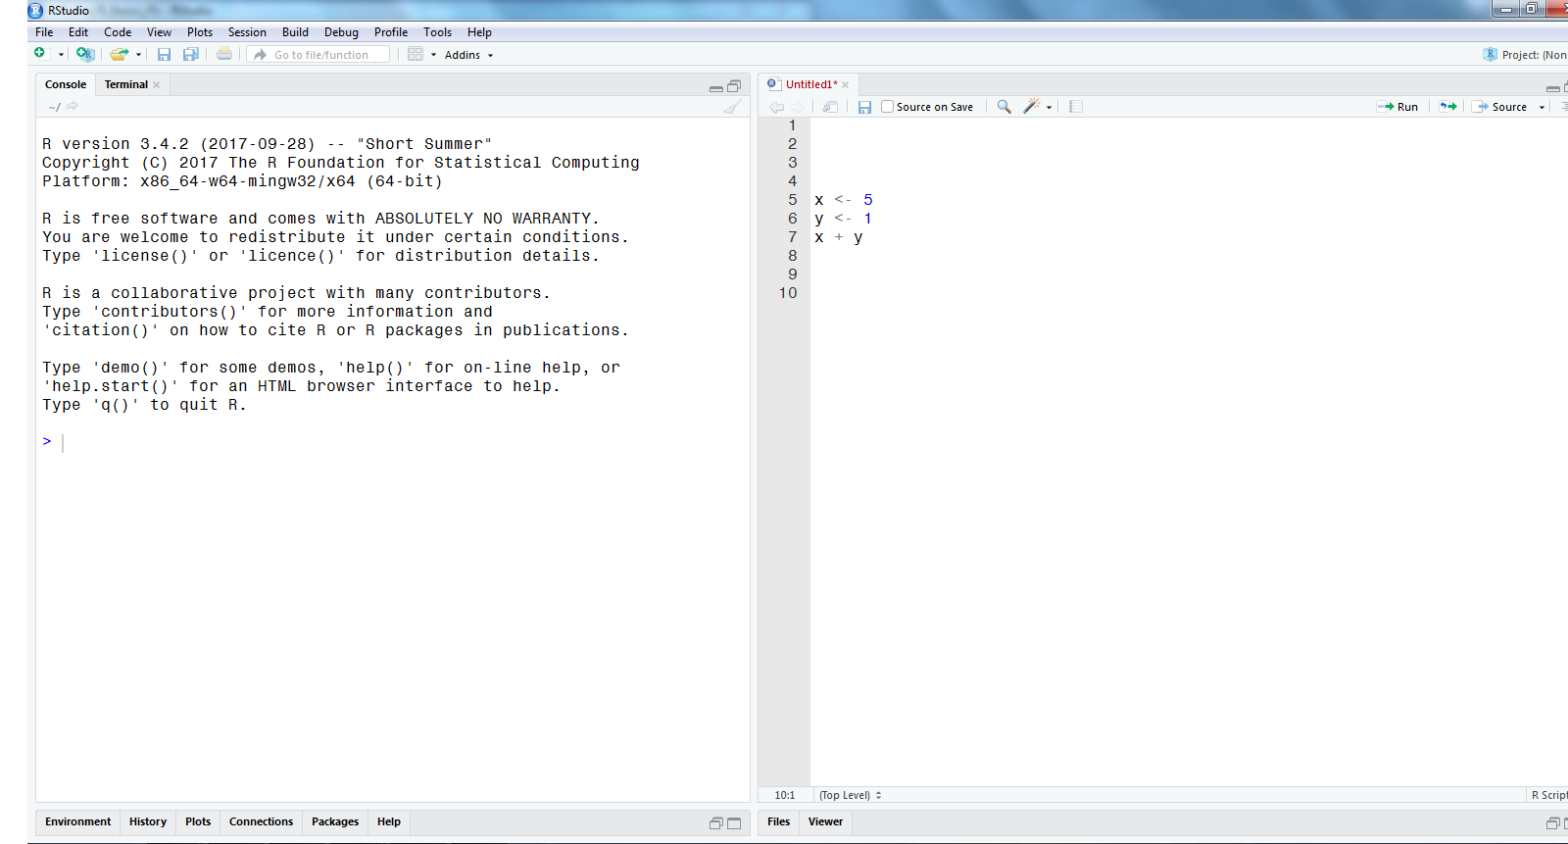Re-run previous code region icon
This screenshot has width=1568, height=844.
(x=1447, y=107)
